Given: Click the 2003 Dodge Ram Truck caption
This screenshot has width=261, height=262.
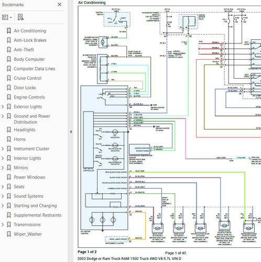Looking at the screenshot, I should pyautogui.click(x=129, y=259).
